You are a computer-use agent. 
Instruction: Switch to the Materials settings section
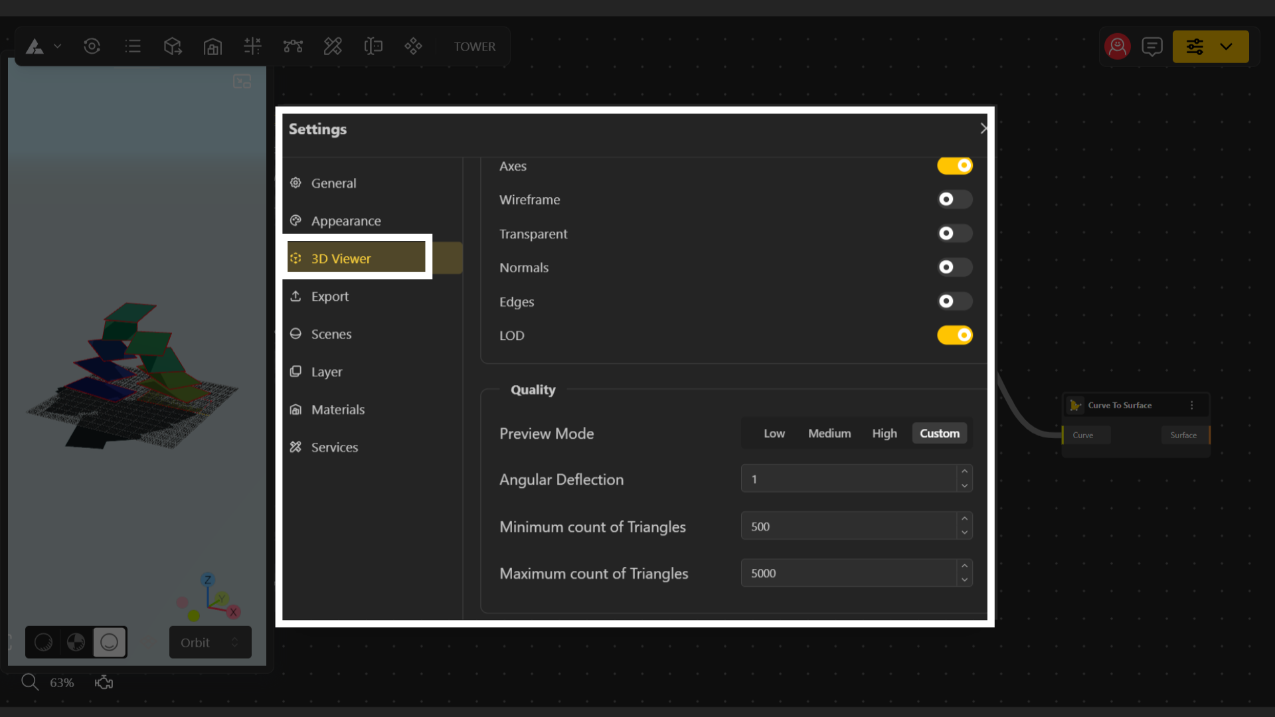[x=337, y=410]
